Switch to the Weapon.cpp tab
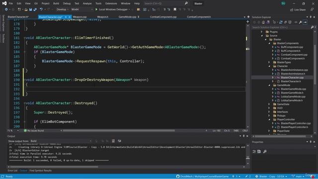This screenshot has width=318, height=179. pos(79,17)
